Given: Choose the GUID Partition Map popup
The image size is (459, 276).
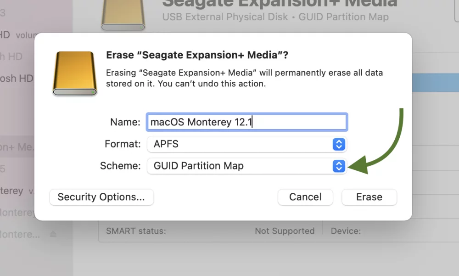Looking at the screenshot, I should [247, 166].
